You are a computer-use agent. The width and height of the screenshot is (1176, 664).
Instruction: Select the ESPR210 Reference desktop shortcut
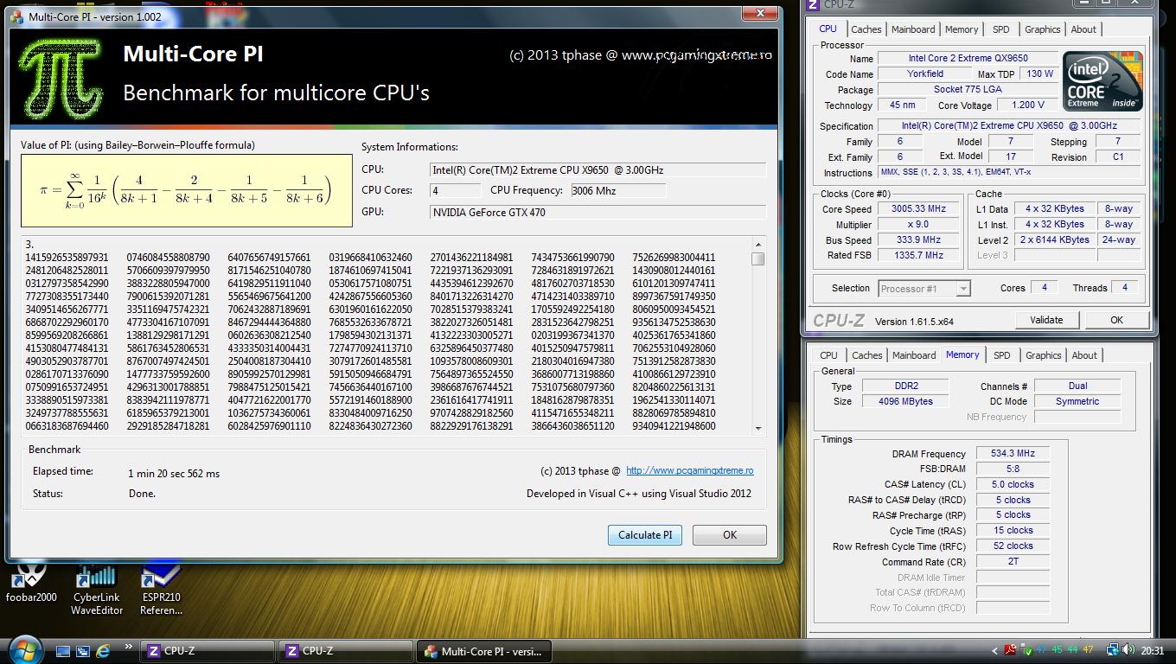coord(161,590)
